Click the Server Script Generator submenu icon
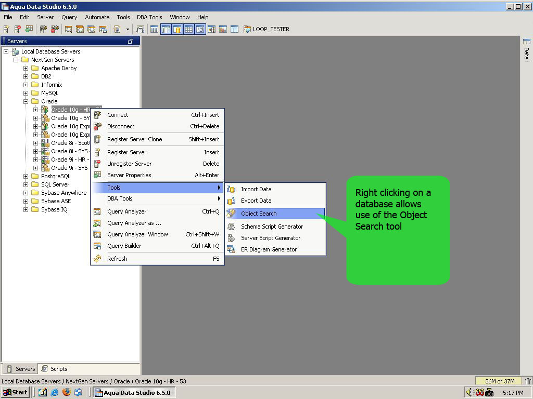The width and height of the screenshot is (533, 399). point(231,238)
